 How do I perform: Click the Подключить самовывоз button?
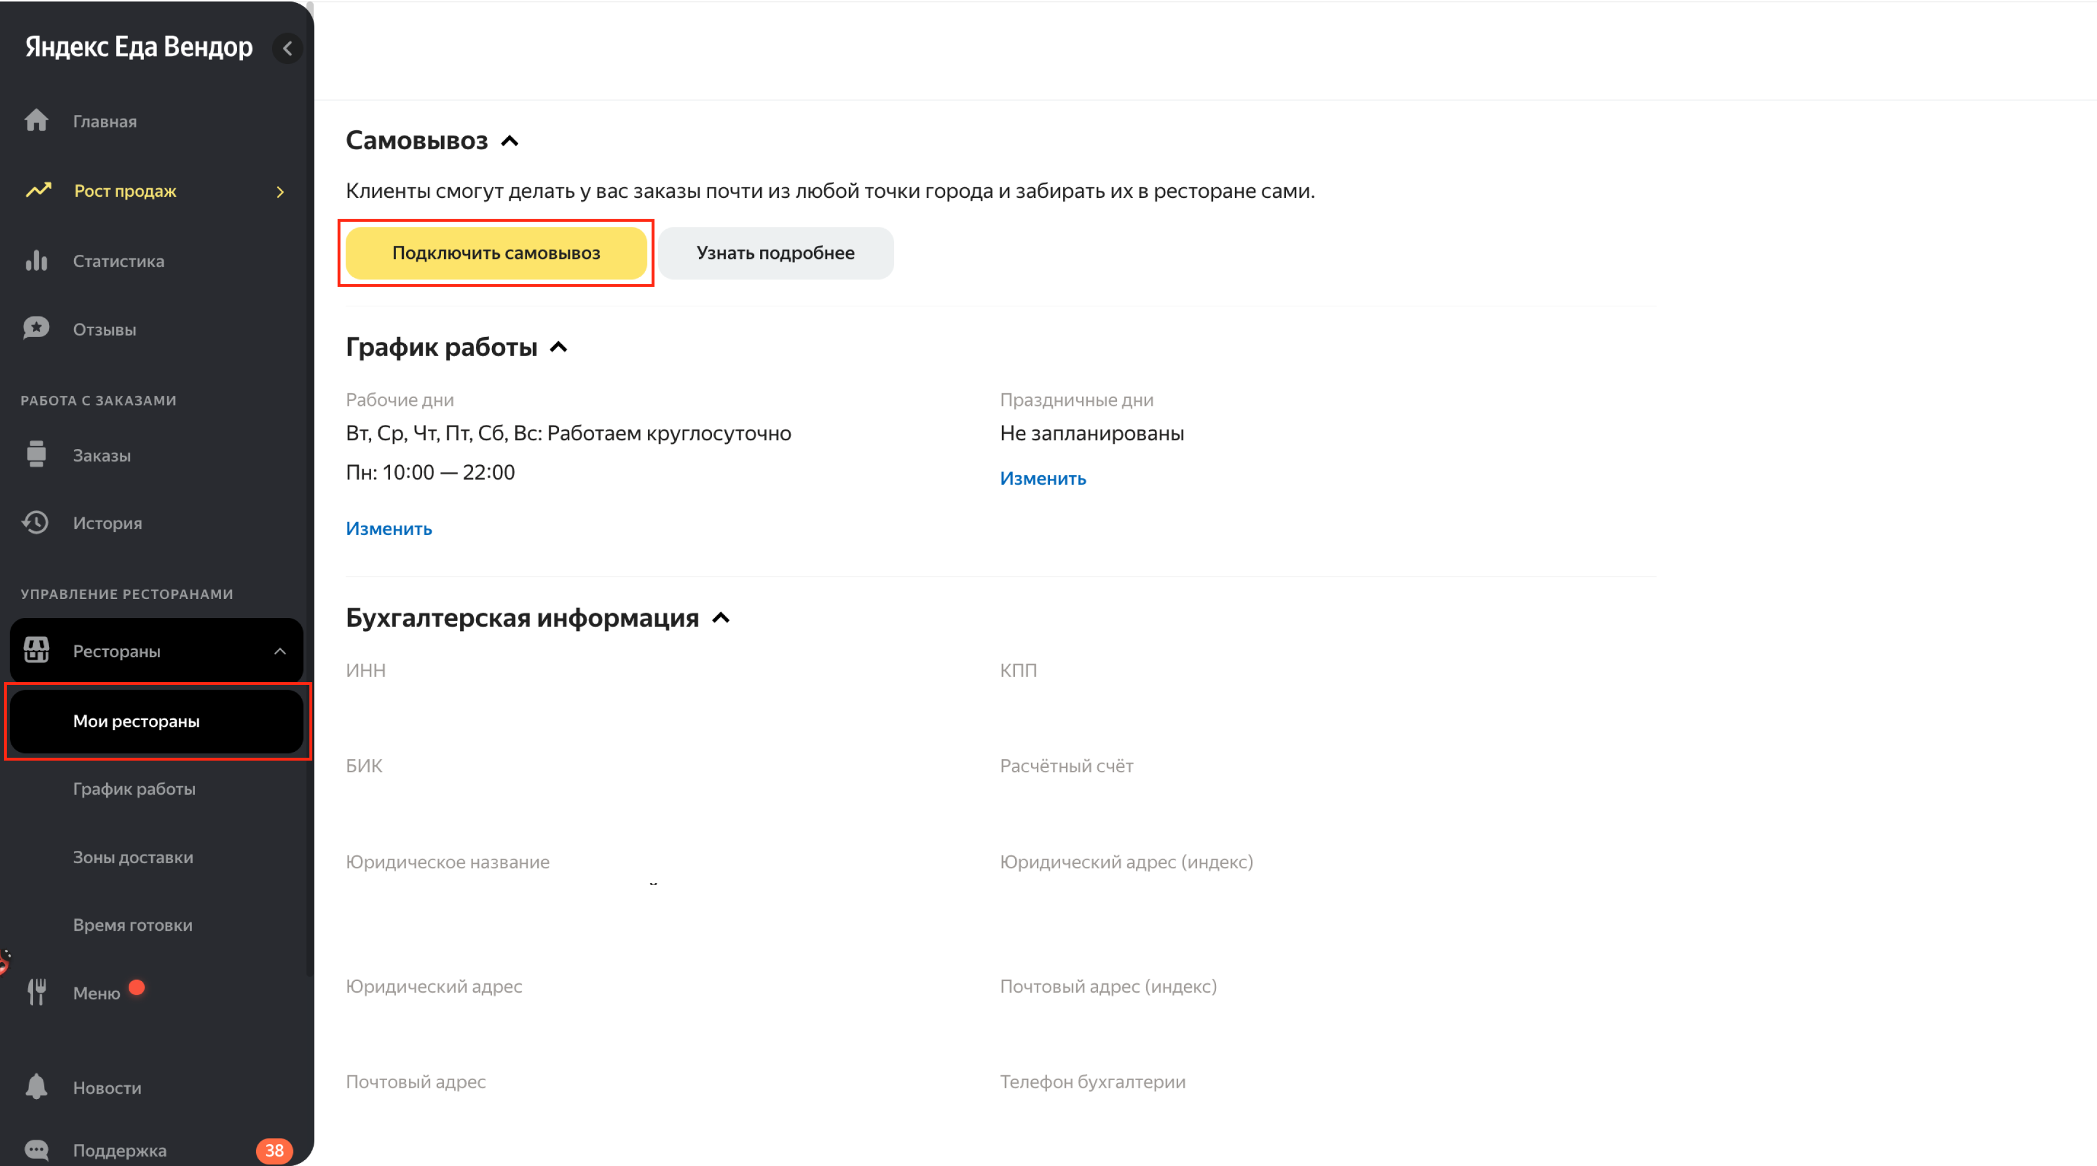pyautogui.click(x=496, y=253)
